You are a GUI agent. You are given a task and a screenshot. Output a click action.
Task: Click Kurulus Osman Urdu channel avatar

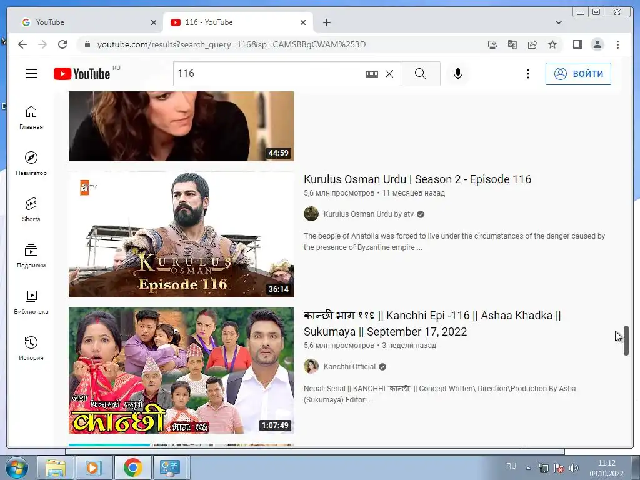[311, 214]
